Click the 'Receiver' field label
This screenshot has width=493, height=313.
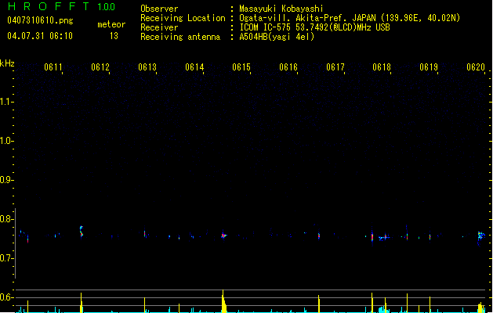[x=159, y=27]
